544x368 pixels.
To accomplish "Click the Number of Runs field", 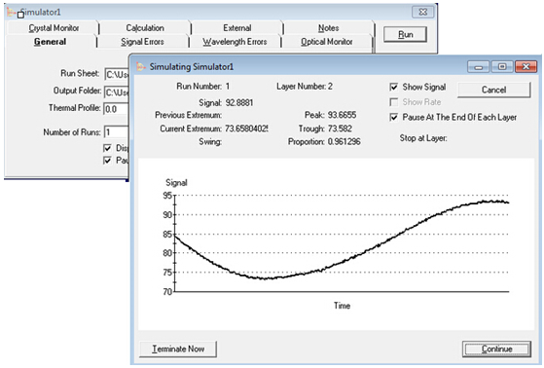I will click(x=117, y=132).
